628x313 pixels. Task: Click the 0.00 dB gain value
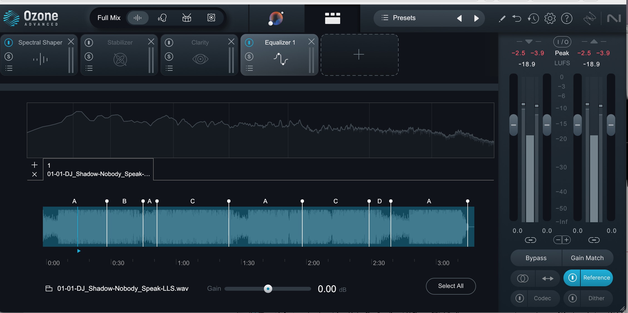point(327,289)
